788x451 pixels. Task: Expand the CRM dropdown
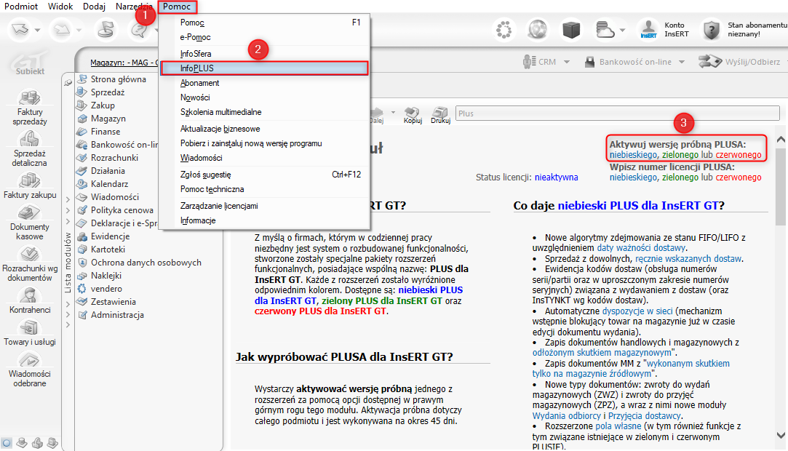point(567,62)
